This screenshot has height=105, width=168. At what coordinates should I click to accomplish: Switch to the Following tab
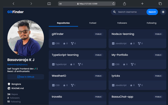(151, 23)
